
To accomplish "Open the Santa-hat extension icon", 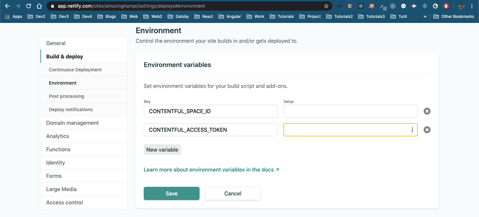I will 372,6.
